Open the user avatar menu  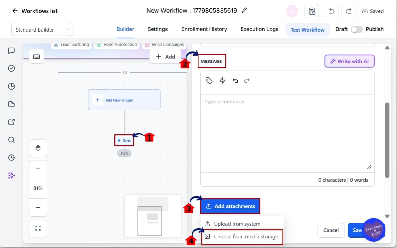tap(292, 11)
